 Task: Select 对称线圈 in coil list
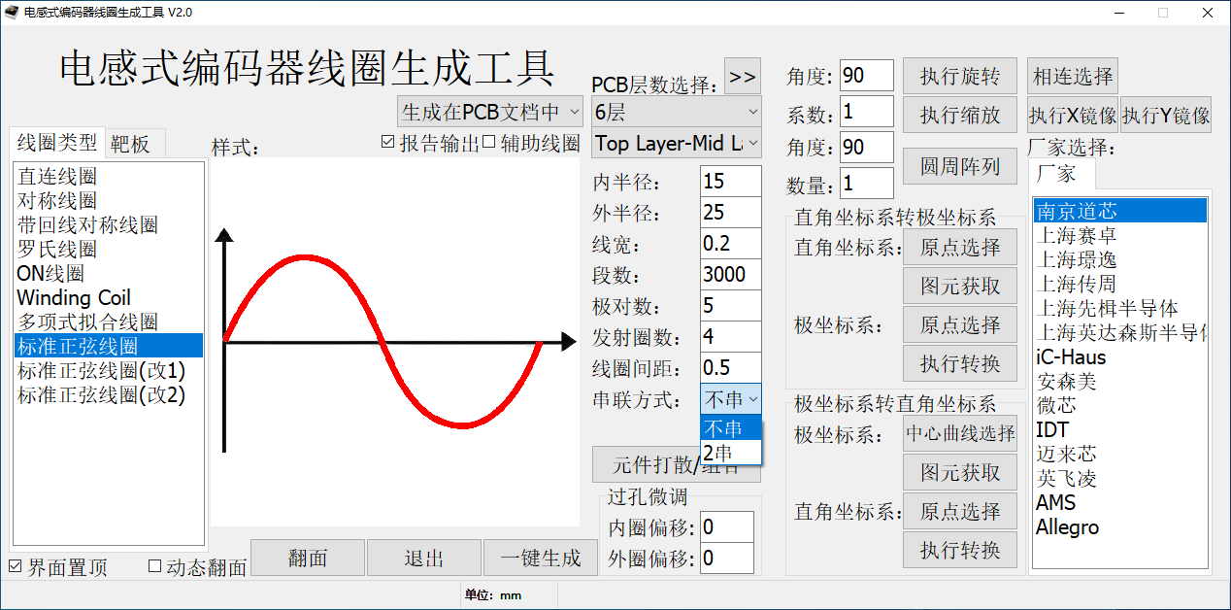click(x=109, y=201)
